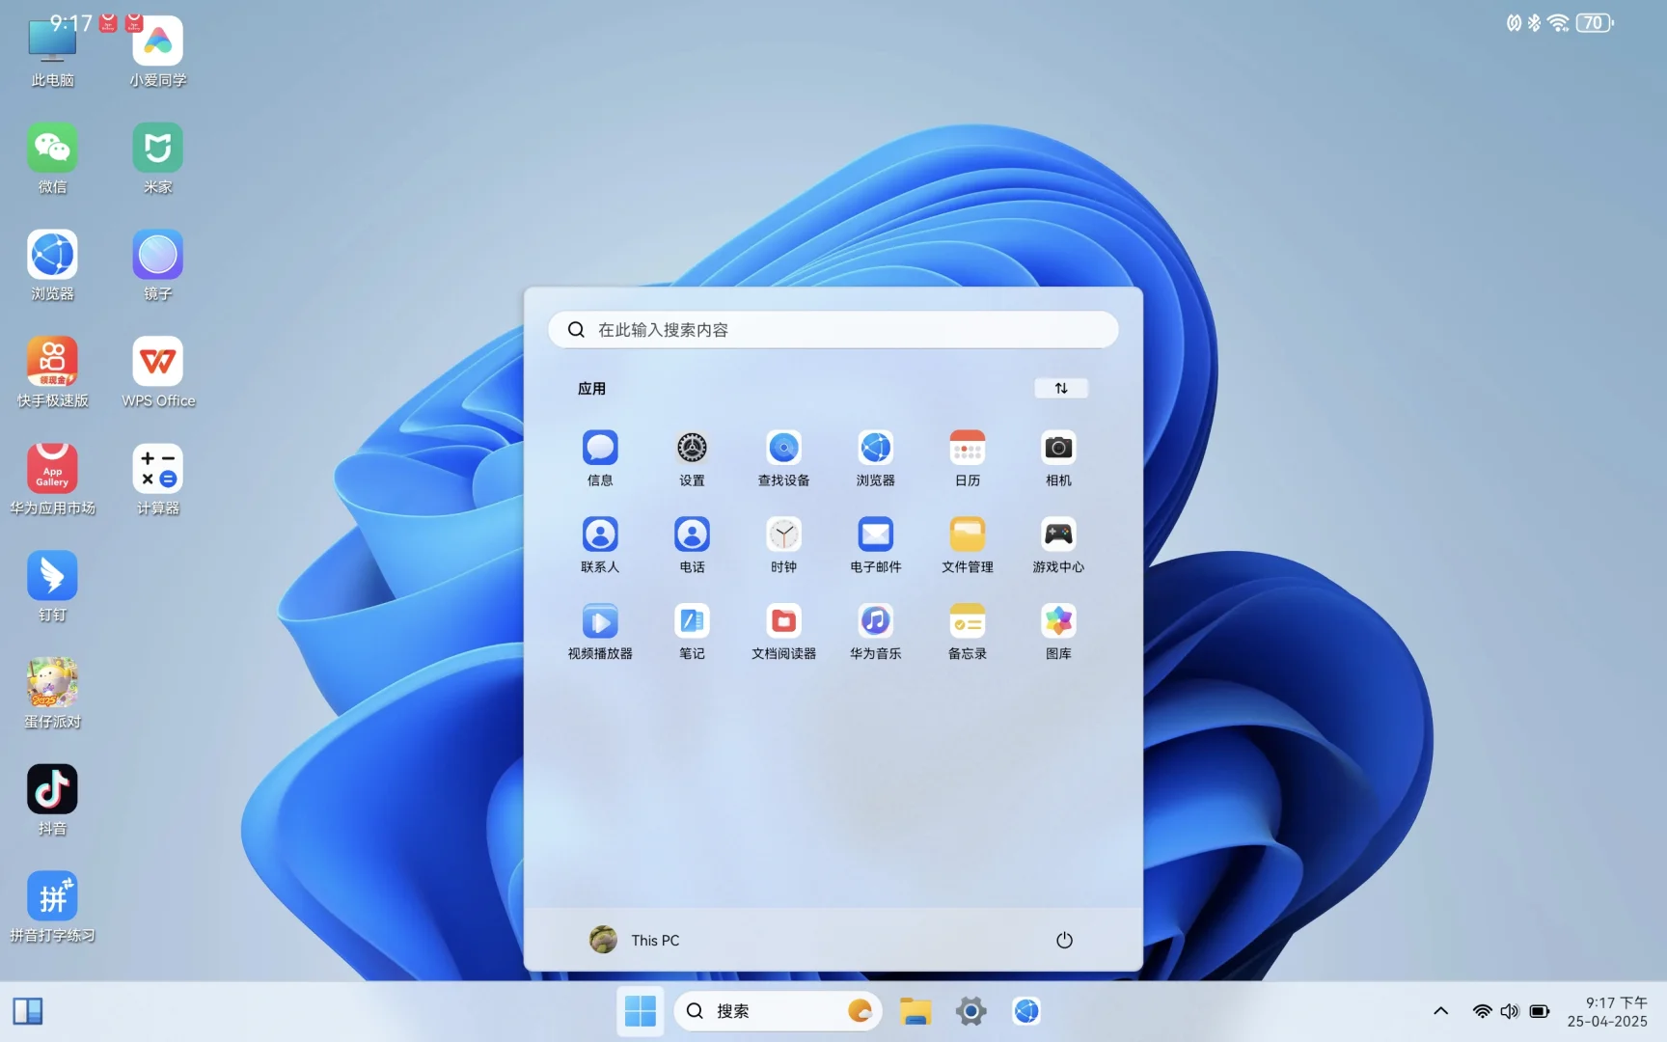
Task: Open 文档阅读器 document reader
Action: (783, 620)
